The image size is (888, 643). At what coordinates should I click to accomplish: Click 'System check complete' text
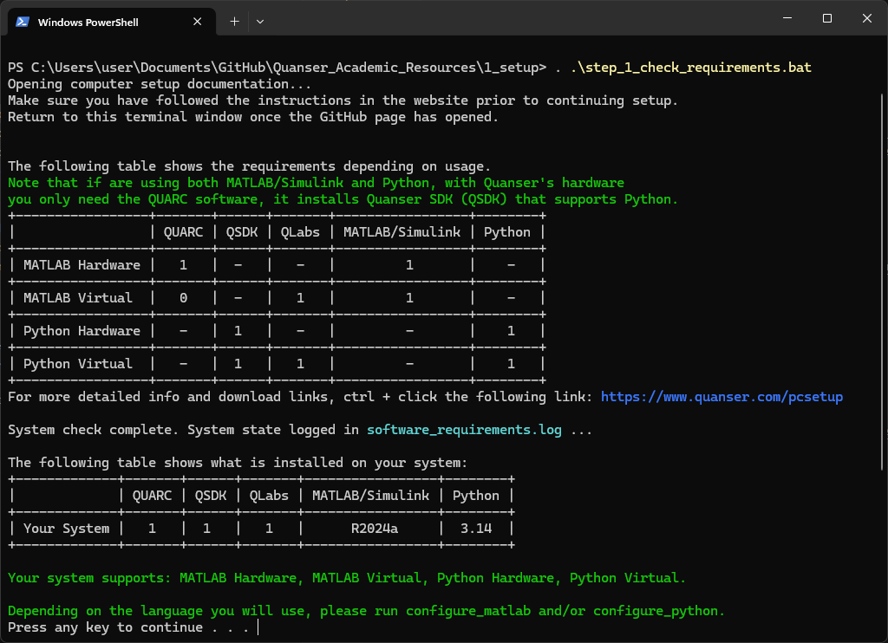94,430
